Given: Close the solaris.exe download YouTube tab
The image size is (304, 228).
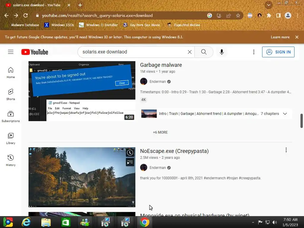Looking at the screenshot, I should point(69,5).
